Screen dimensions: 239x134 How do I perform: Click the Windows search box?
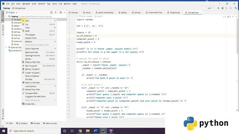pyautogui.click(x=34, y=131)
